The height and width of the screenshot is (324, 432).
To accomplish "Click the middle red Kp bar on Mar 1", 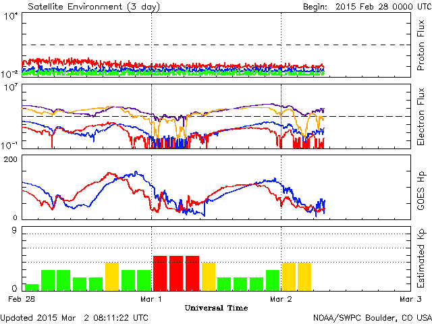I will pos(176,273).
